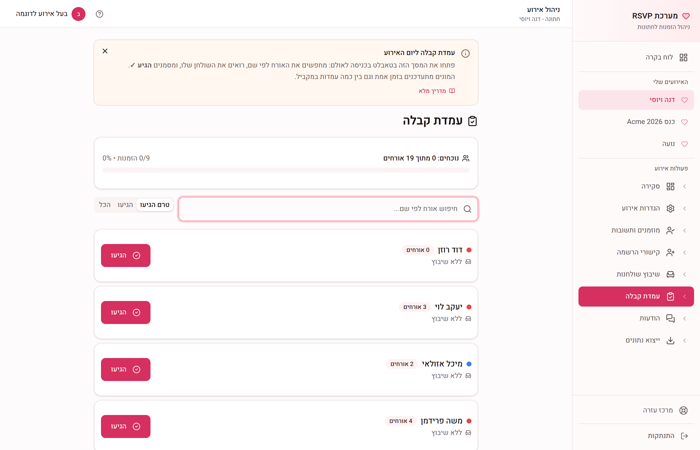This screenshot has height=450, width=700.
Task: Click the clipboard icon beside עמדת קבלה heading
Action: pos(472,121)
